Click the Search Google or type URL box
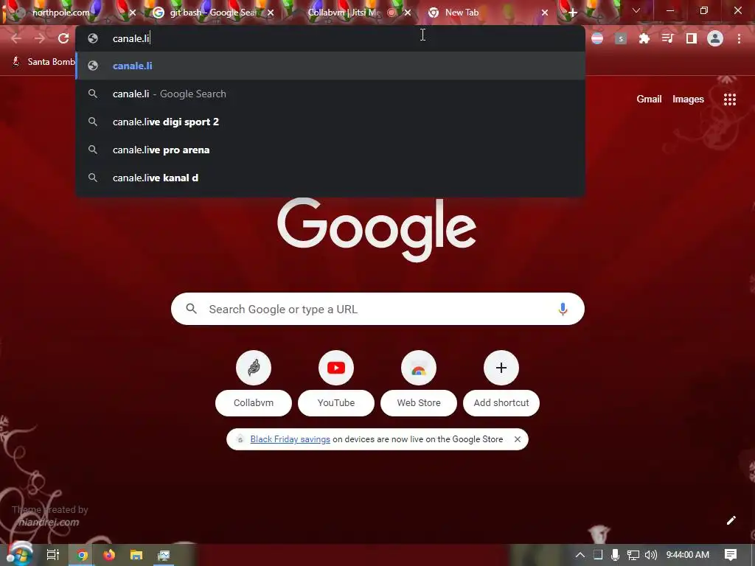 [x=377, y=309]
